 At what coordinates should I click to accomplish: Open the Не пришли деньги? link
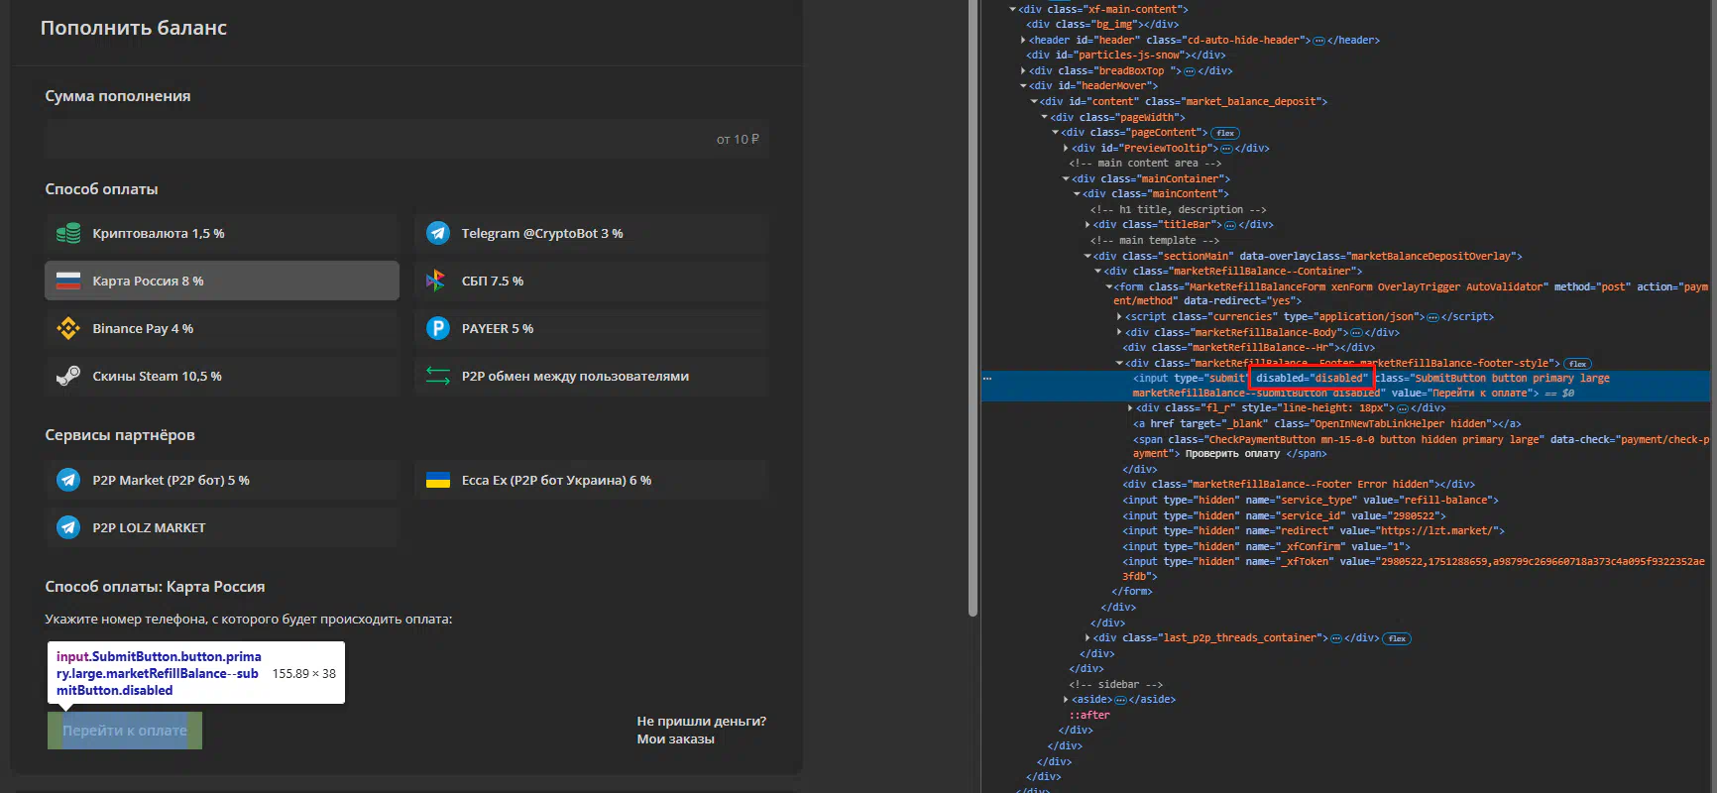pyautogui.click(x=701, y=722)
